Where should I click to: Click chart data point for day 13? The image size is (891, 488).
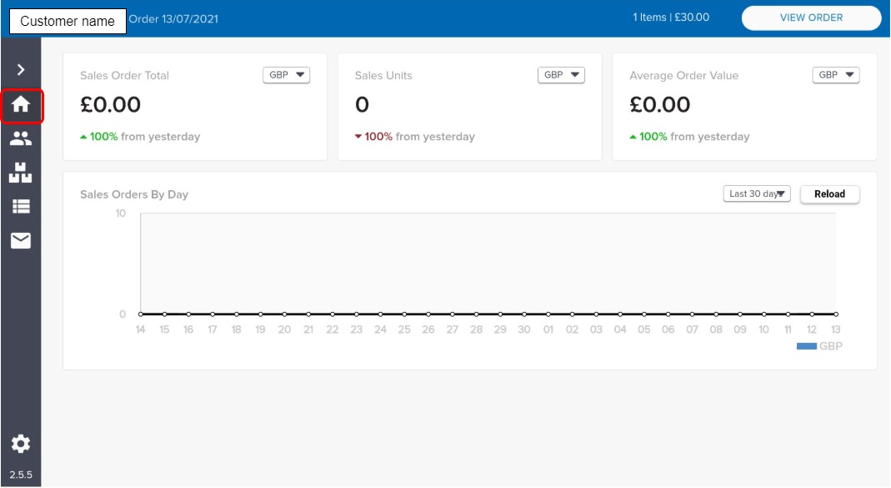[x=835, y=314]
